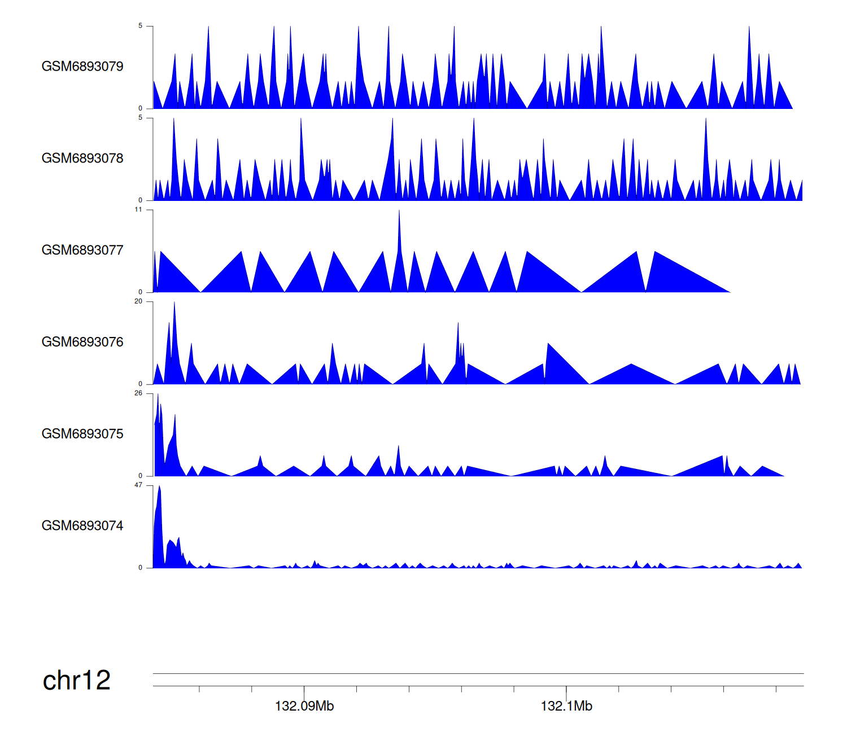Click the GSM6893077 sample label
The image size is (847, 745).
82,251
